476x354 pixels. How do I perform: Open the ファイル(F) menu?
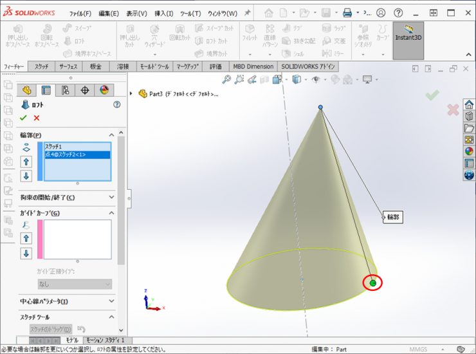click(80, 13)
